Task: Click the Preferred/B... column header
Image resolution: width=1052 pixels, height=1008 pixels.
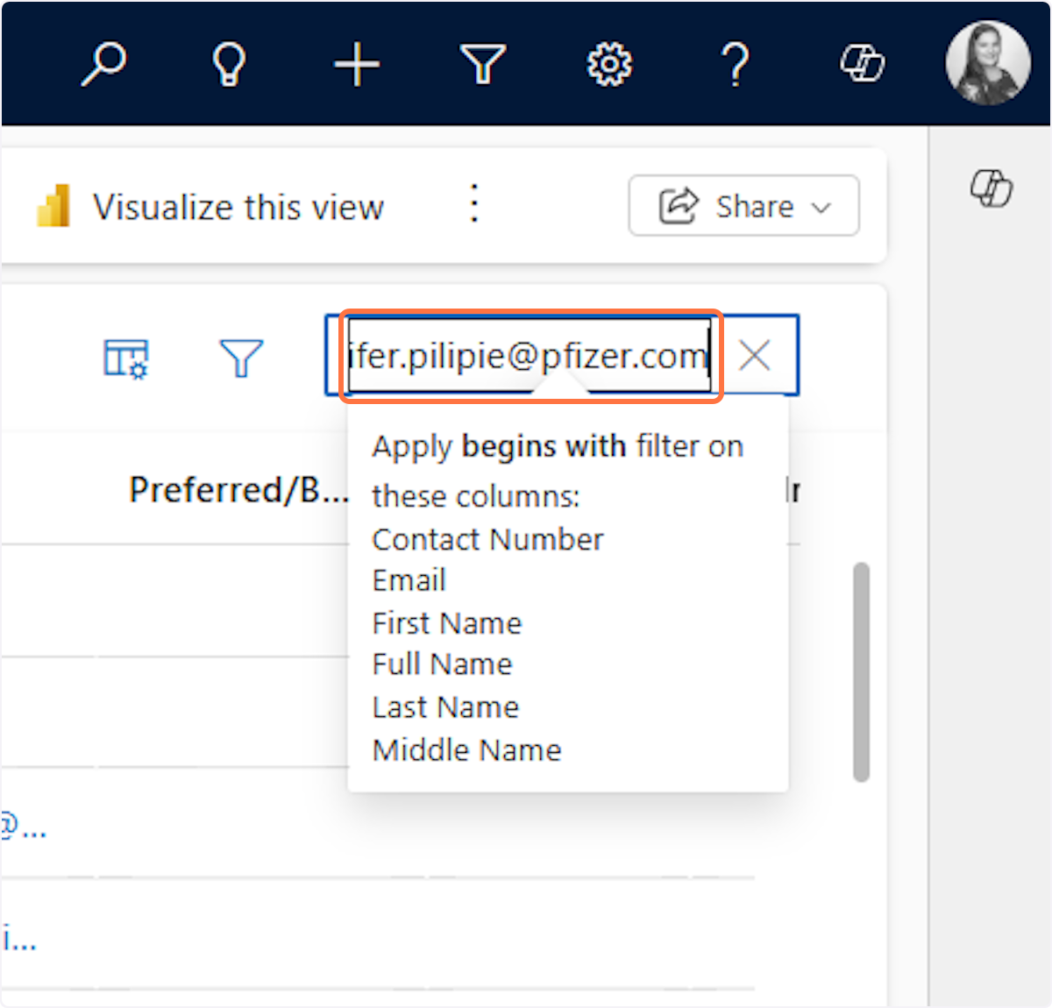Action: [x=238, y=490]
